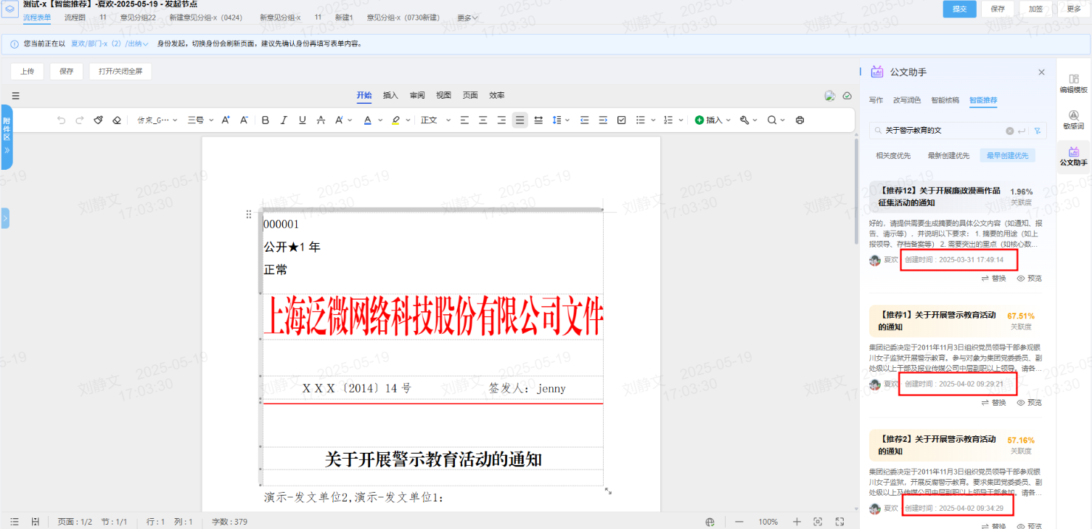Viewport: 1092px width, 529px height.
Task: Click 预览 under 推荐12 card
Action: pos(1030,278)
